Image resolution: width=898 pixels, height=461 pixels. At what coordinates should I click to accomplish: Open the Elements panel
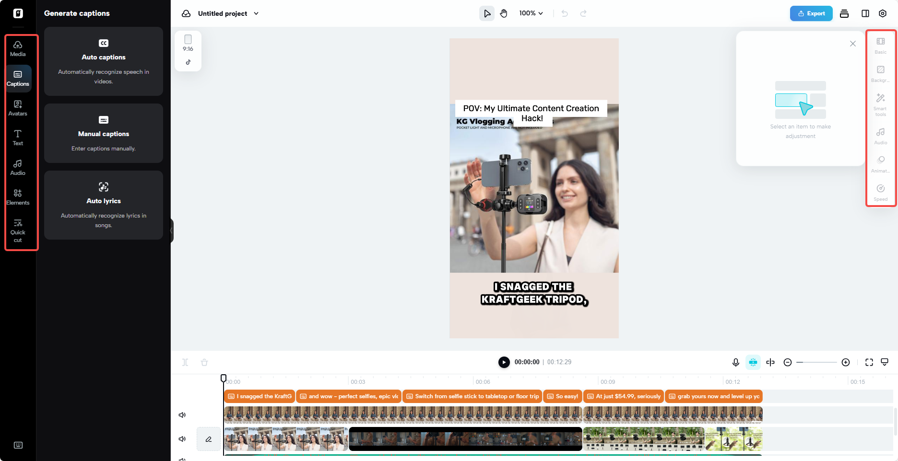[18, 197]
